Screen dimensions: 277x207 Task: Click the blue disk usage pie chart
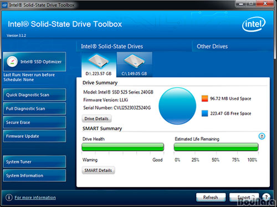click(177, 106)
